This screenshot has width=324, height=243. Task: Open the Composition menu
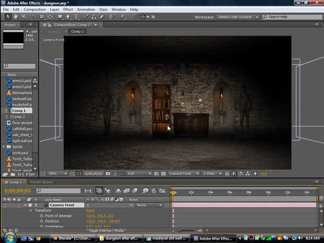[x=34, y=9]
